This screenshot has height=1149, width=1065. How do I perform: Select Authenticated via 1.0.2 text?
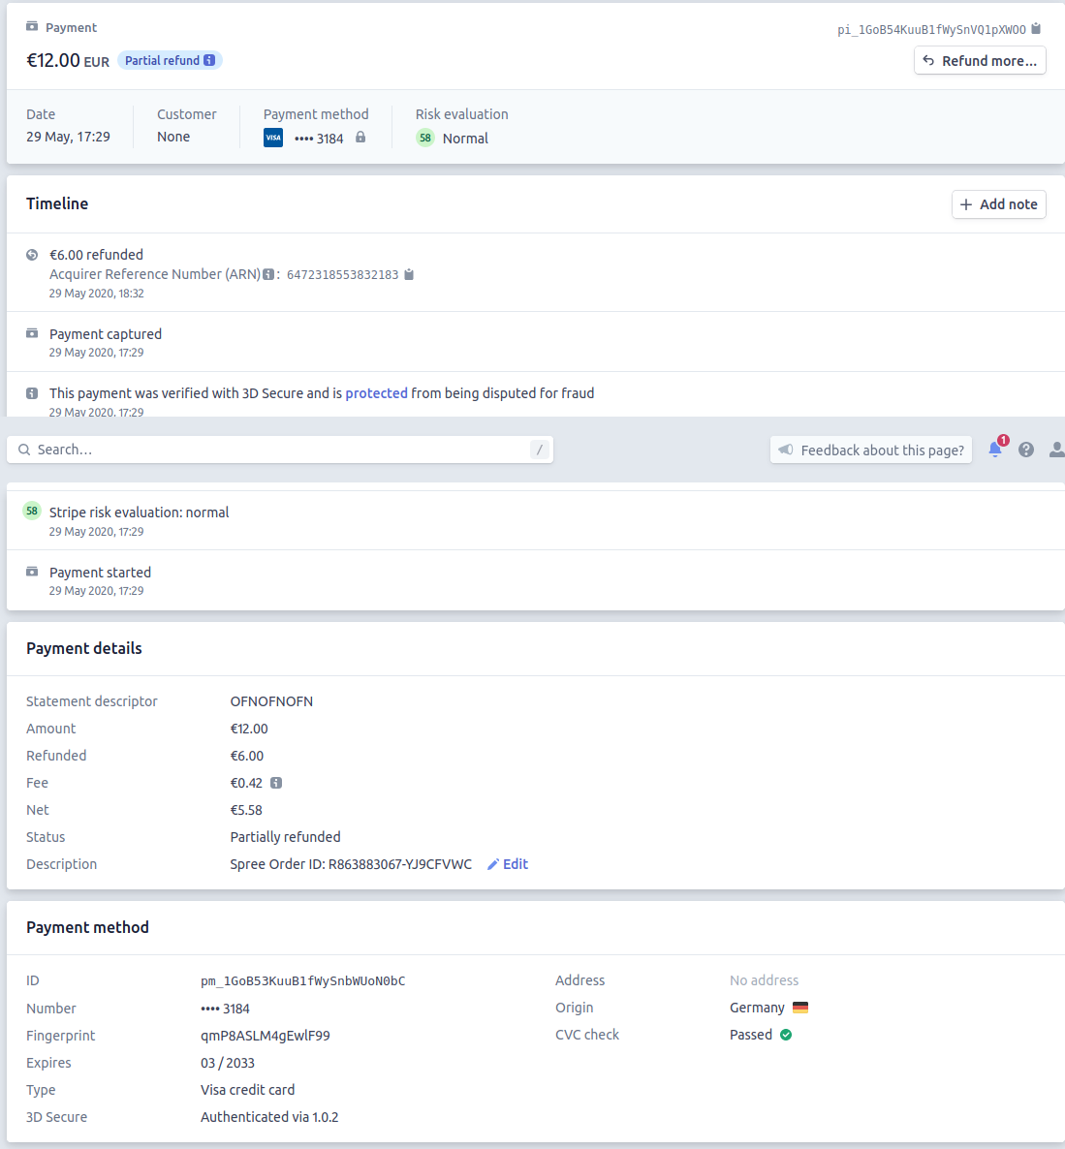(x=269, y=1117)
